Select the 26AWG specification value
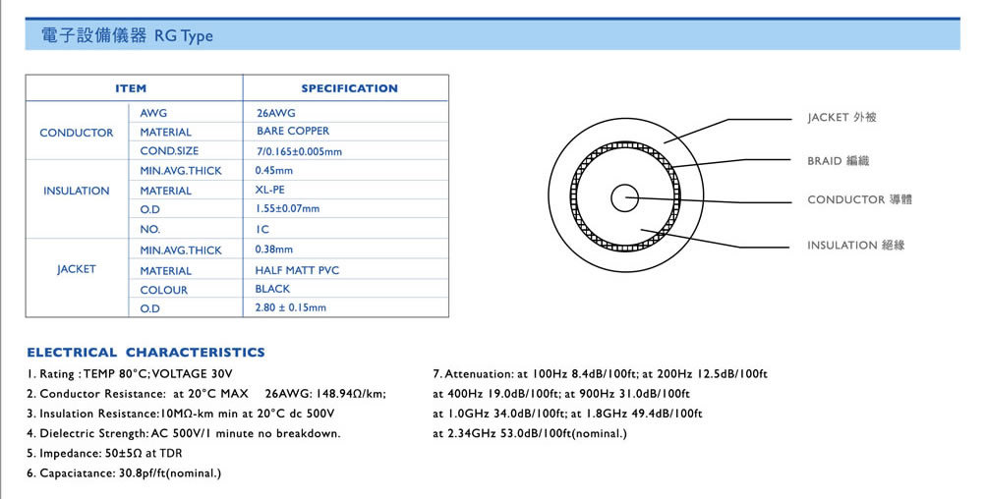The width and height of the screenshot is (986, 499). point(275,113)
